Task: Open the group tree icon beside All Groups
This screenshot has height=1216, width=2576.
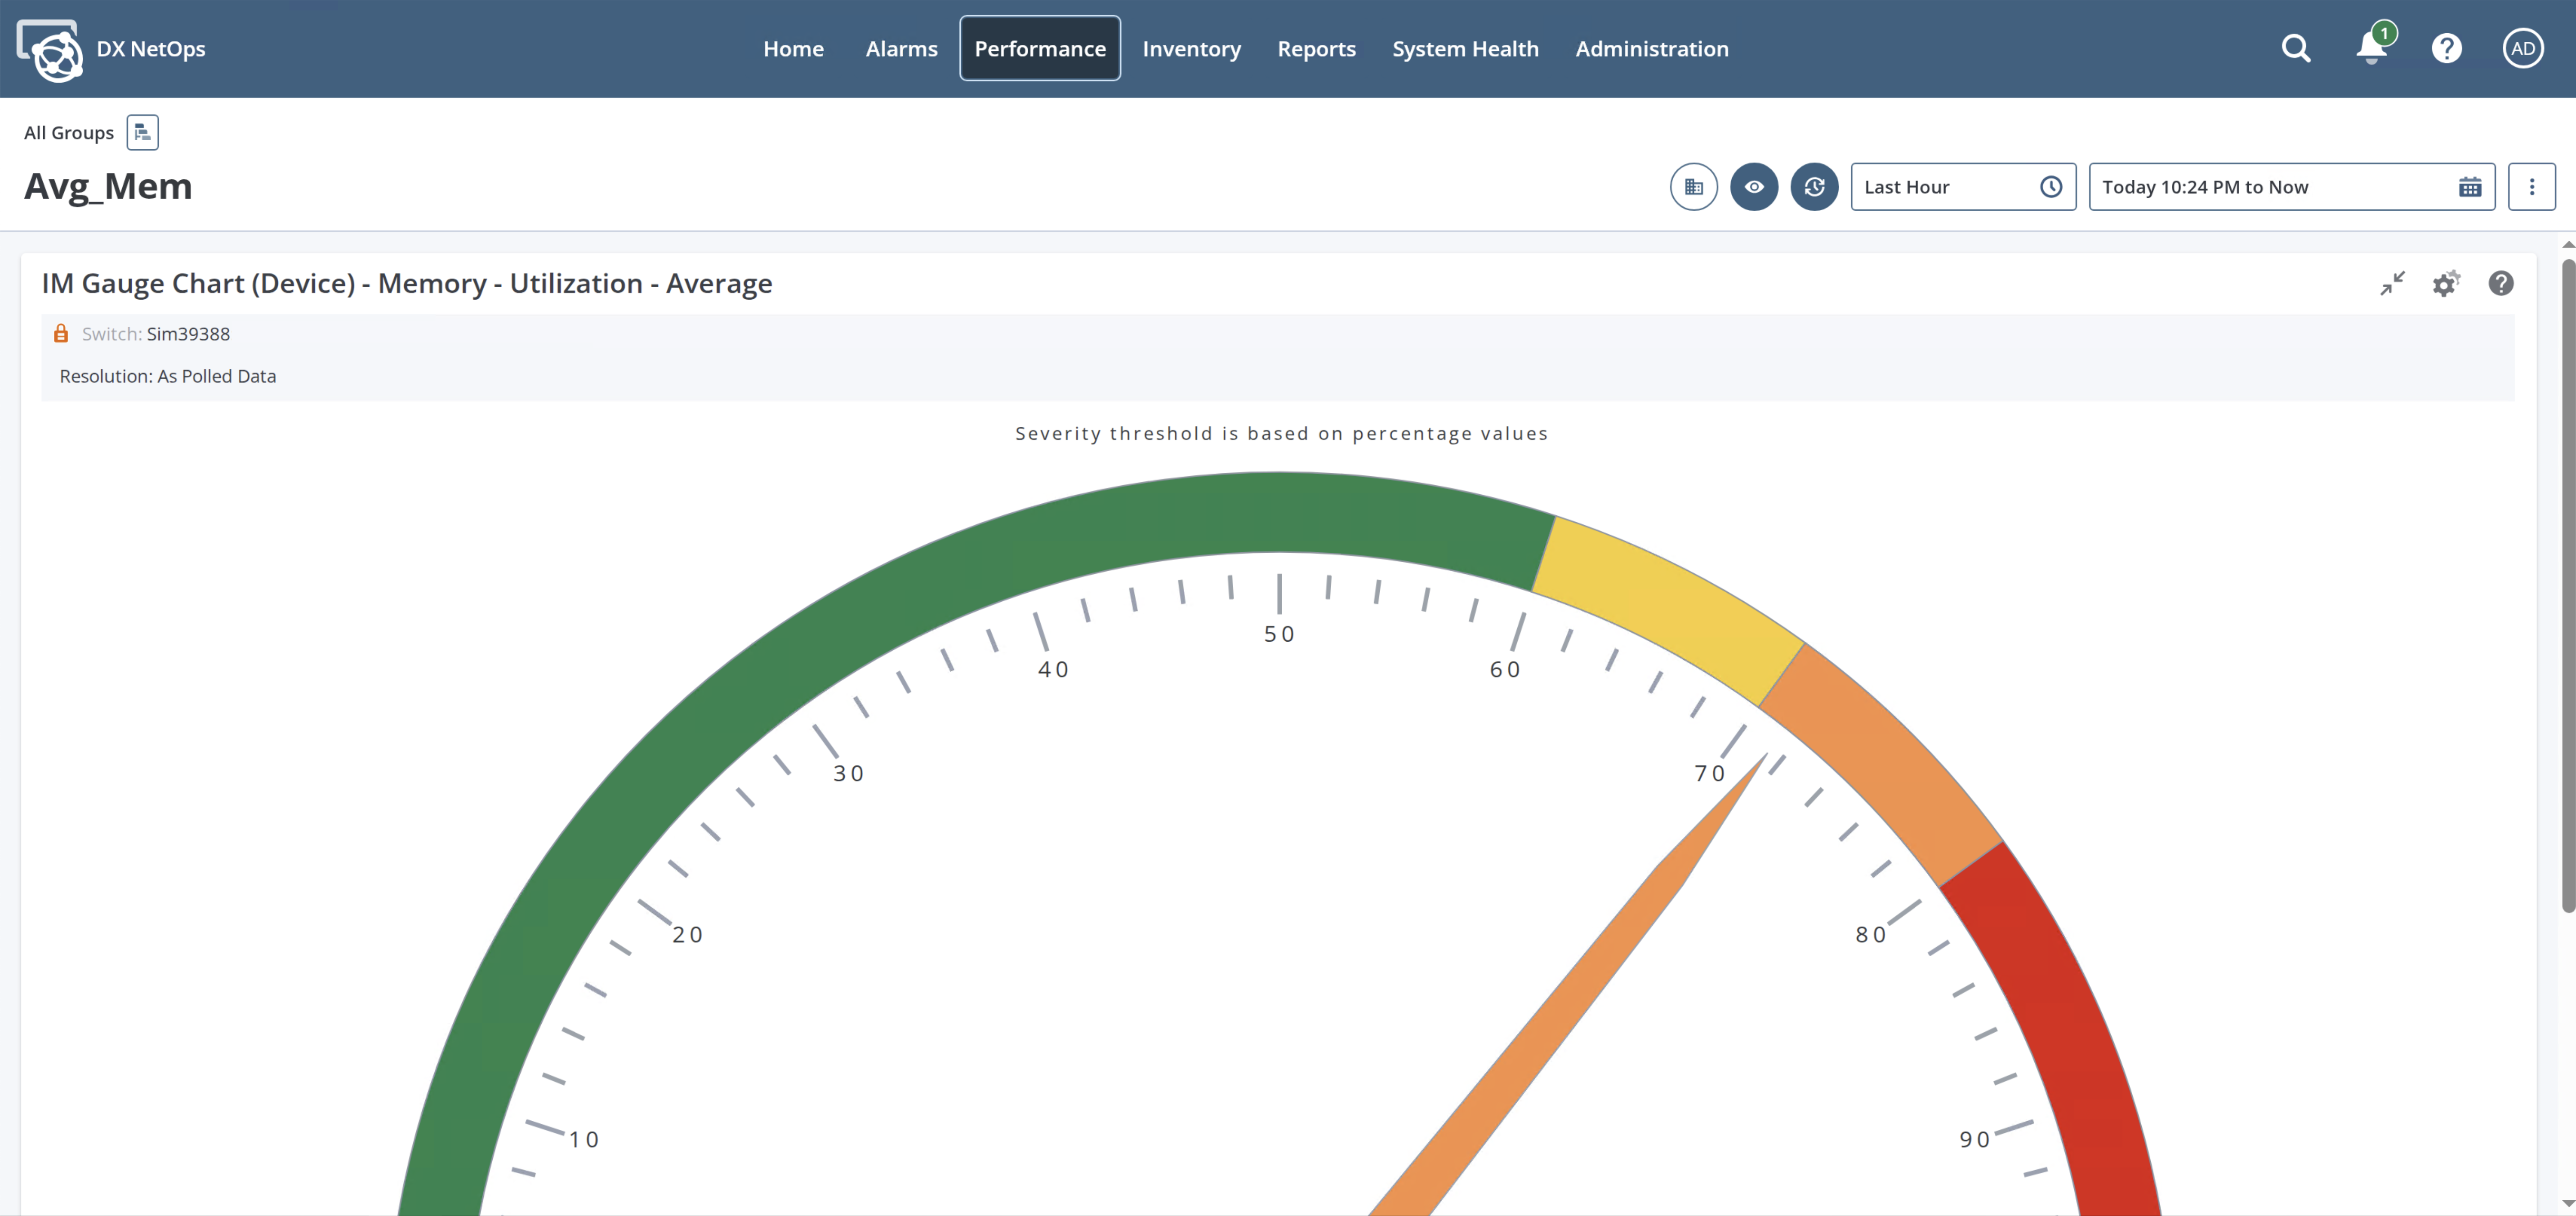Action: point(142,132)
